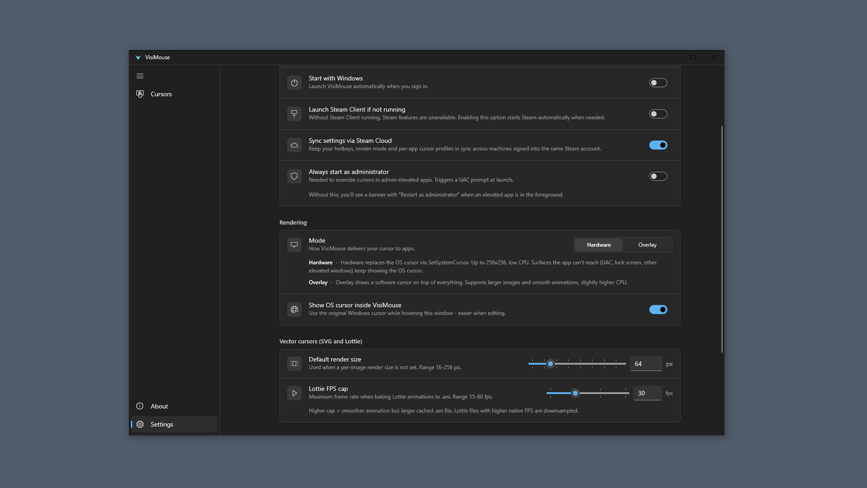Viewport: 867px width, 488px height.
Task: Click the Lottie FPS cap slider thumb
Action: pos(575,393)
